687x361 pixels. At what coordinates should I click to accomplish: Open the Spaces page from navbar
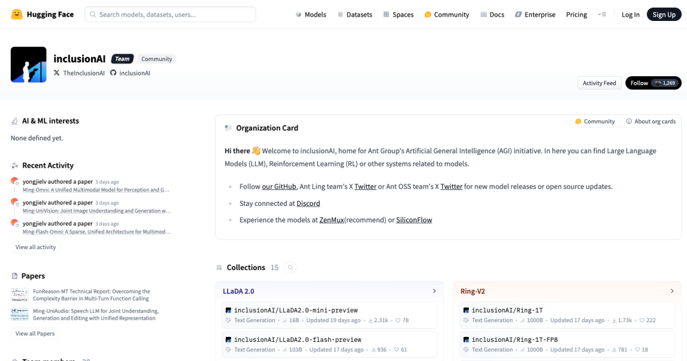398,15
